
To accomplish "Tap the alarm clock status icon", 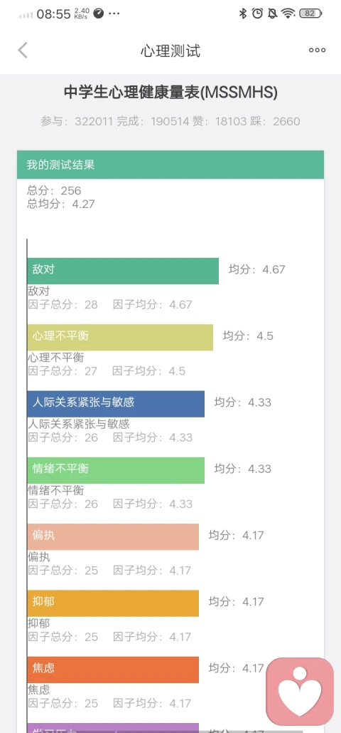I will tap(257, 14).
